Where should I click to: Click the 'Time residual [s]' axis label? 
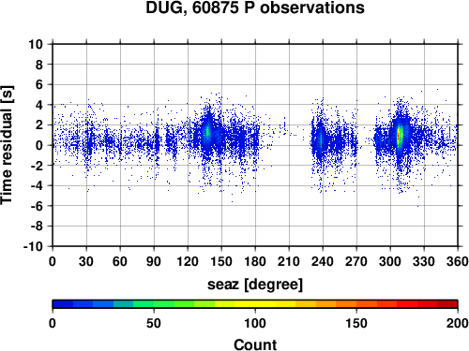coord(7,145)
